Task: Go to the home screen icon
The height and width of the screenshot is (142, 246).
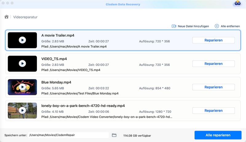Action: tap(6, 17)
